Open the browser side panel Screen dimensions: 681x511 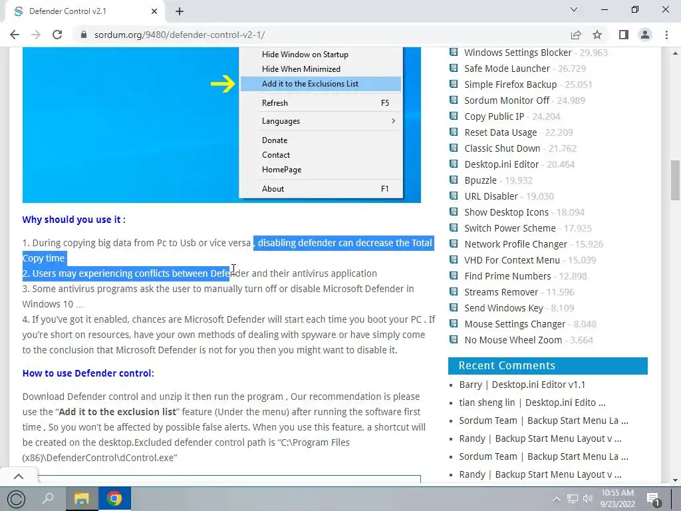[x=624, y=35]
